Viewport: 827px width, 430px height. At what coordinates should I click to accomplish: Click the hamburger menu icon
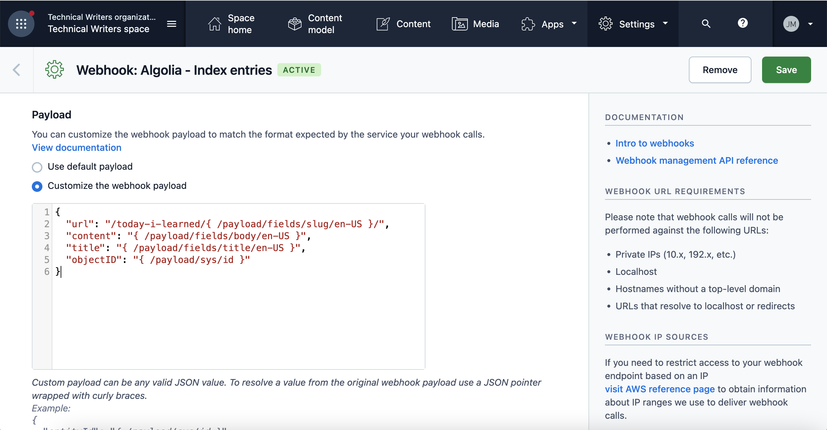tap(172, 23)
